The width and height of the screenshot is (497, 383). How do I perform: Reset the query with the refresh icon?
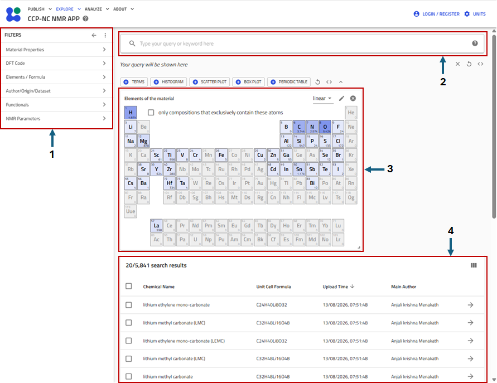pos(469,64)
